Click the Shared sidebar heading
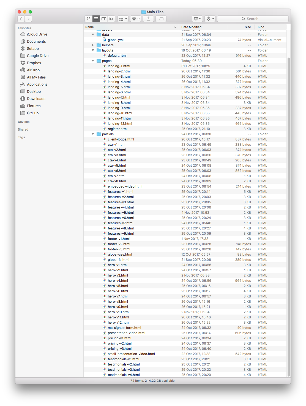This screenshot has width=306, height=406. (x=23, y=129)
